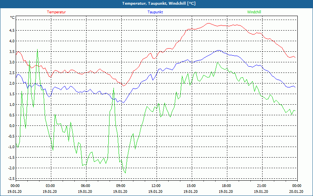Click the 15:00 time axis label
The height and width of the screenshot is (196, 313).
tap(191, 186)
